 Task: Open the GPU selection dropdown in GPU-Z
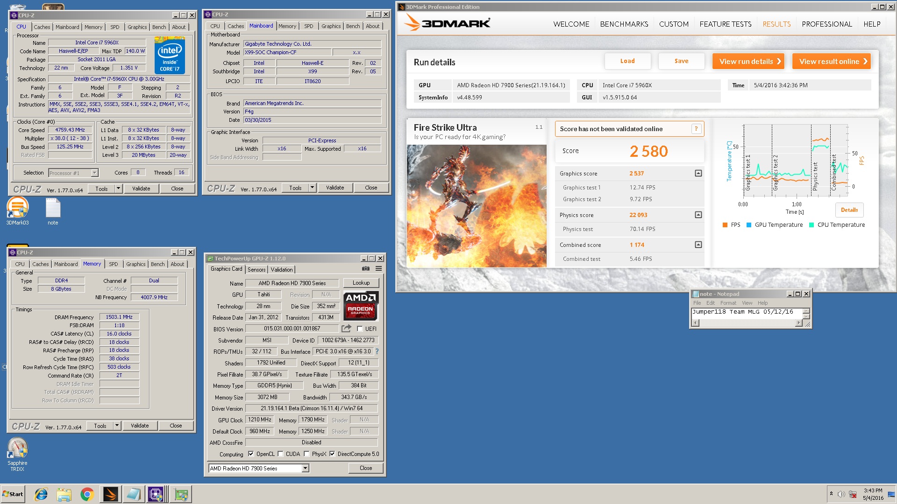(305, 468)
